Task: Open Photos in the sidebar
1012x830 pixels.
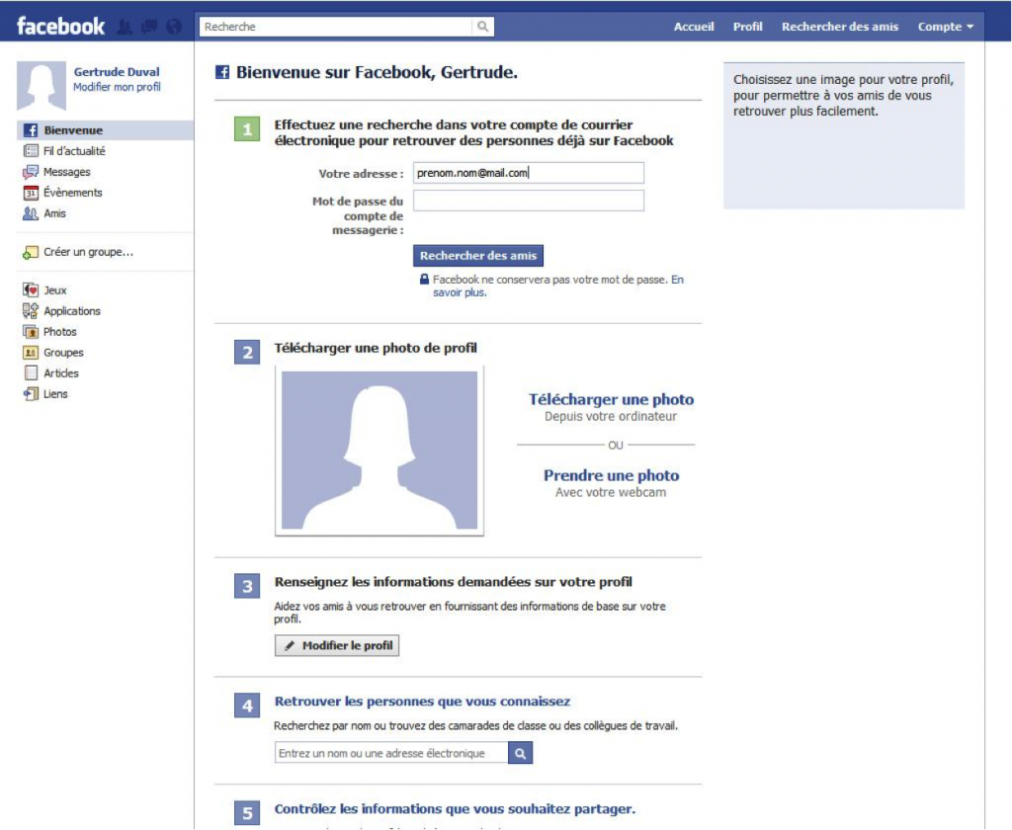Action: pyautogui.click(x=60, y=332)
